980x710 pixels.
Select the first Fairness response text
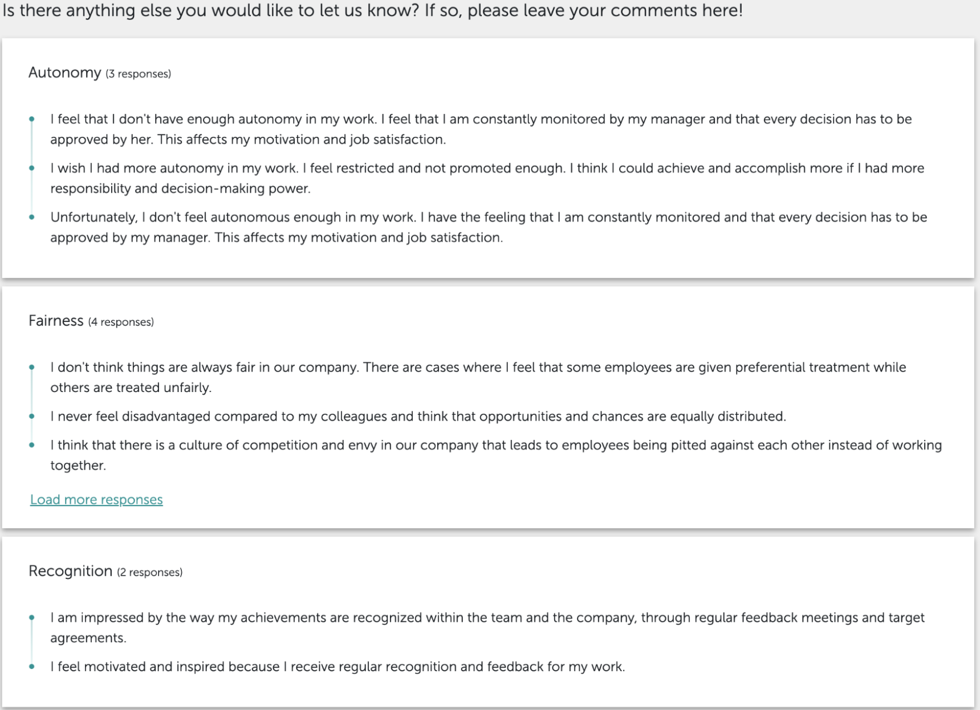478,377
